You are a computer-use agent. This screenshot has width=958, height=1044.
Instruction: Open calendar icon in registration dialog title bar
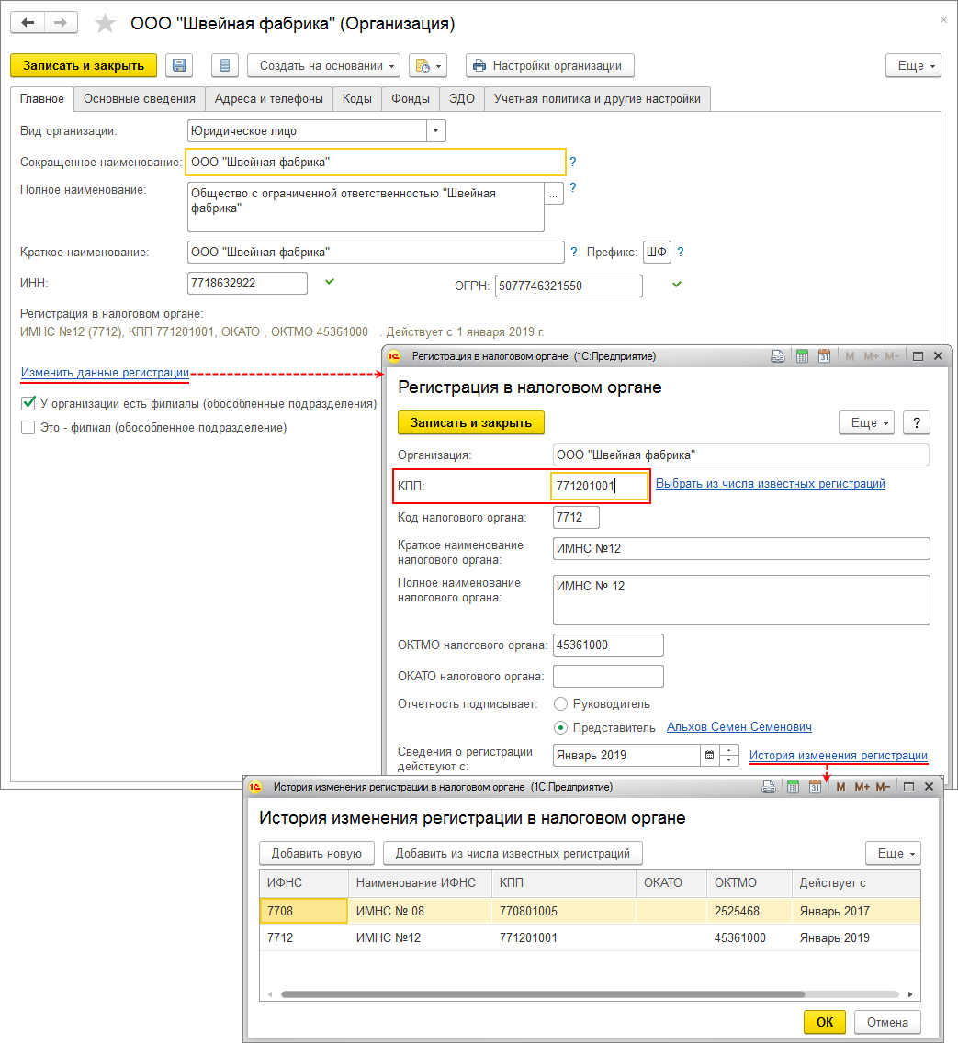(x=824, y=355)
